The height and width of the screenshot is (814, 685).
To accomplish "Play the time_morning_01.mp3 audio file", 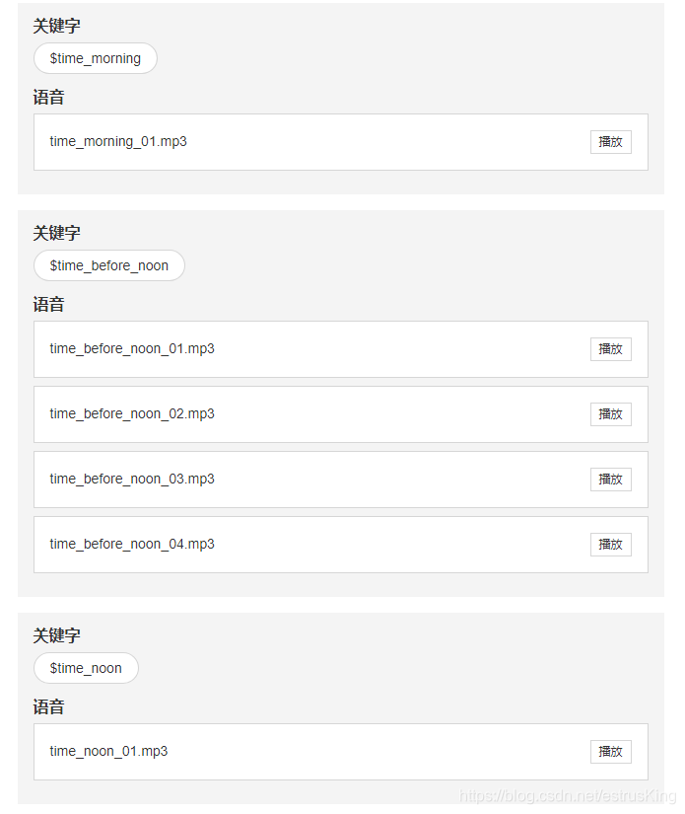I will coord(610,142).
